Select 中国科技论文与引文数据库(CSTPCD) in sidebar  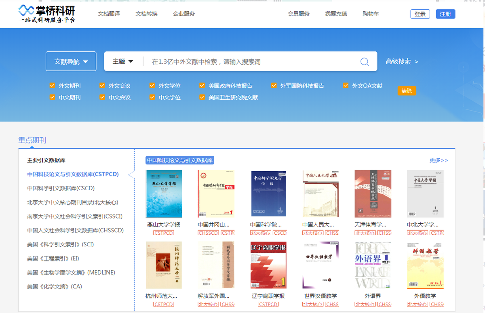tap(73, 174)
